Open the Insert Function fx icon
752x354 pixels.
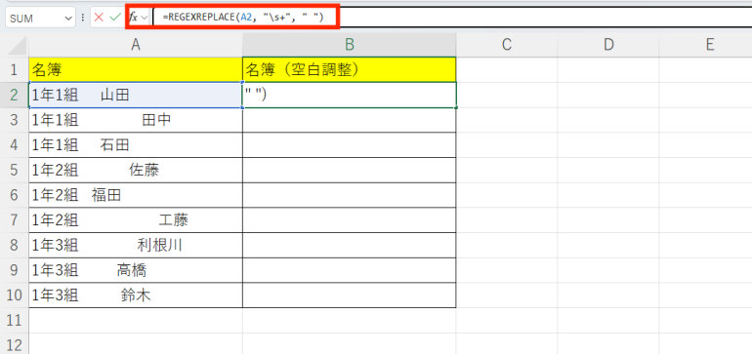pos(134,18)
